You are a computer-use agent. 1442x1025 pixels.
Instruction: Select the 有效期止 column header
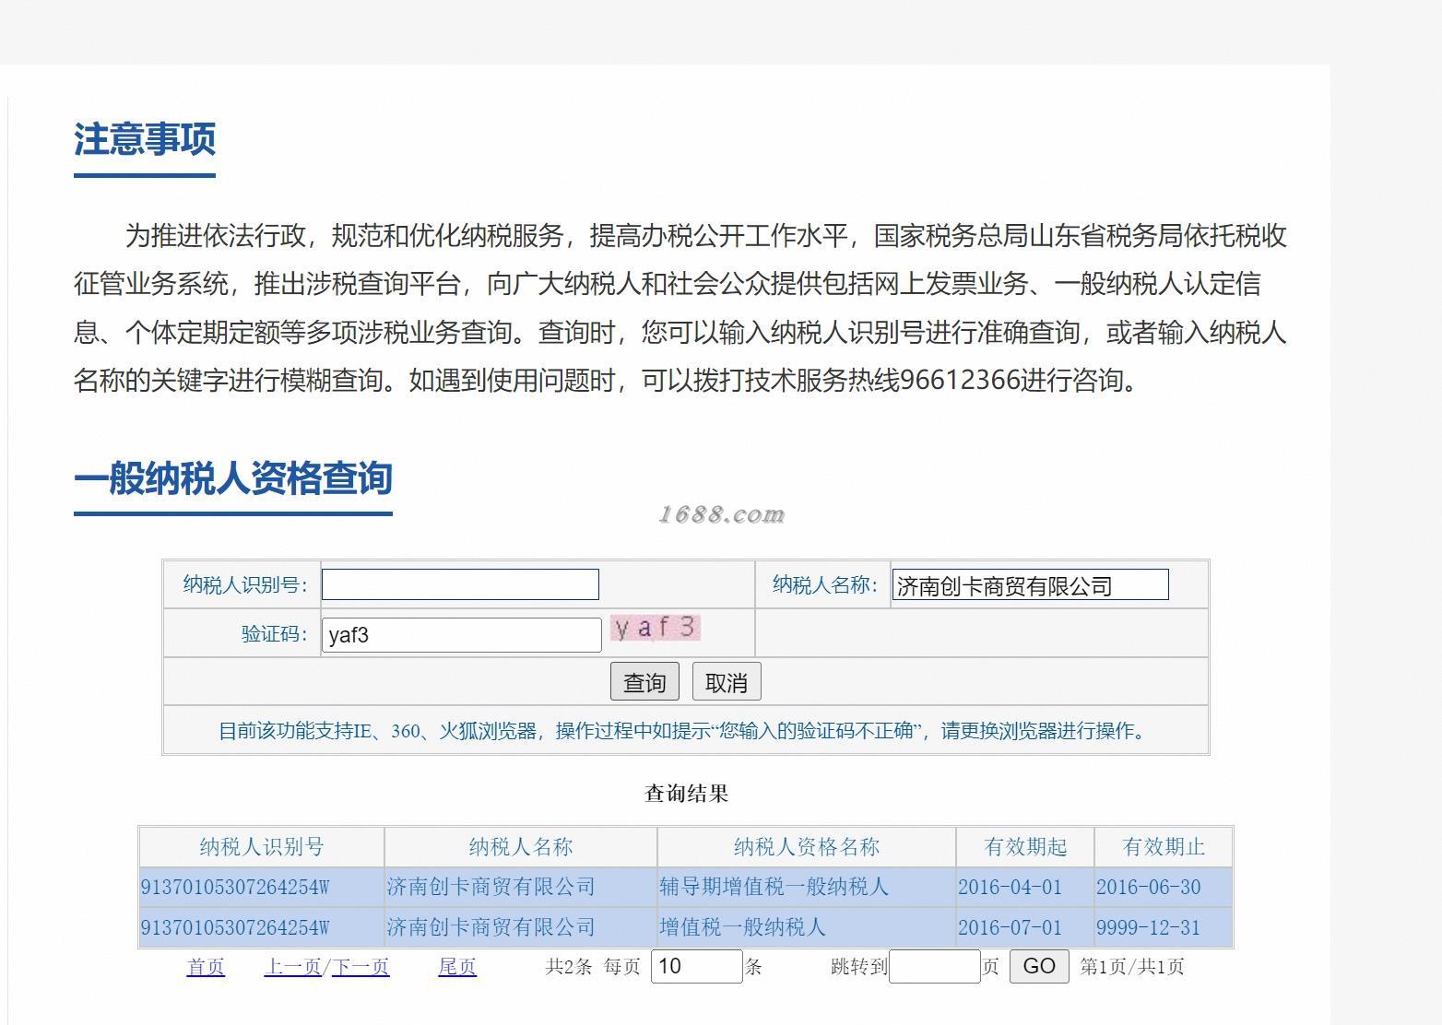(1164, 846)
